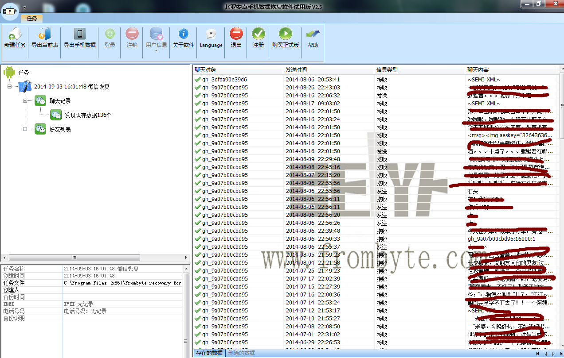
Task: Click the green check on the 2014-08-26 22:43:03 row
Action: (197, 88)
